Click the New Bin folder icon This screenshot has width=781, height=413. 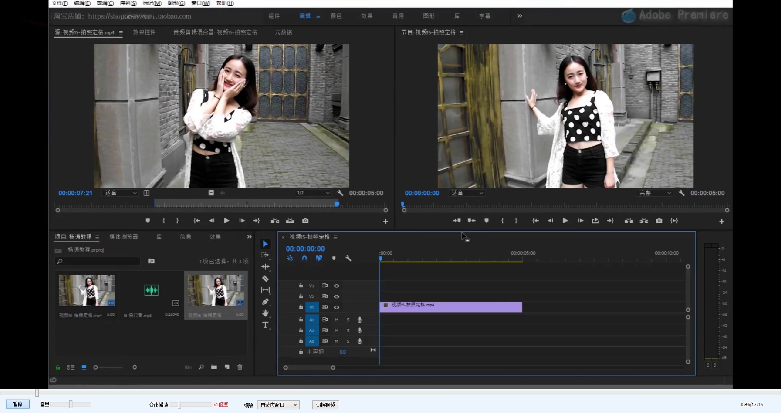coord(214,367)
